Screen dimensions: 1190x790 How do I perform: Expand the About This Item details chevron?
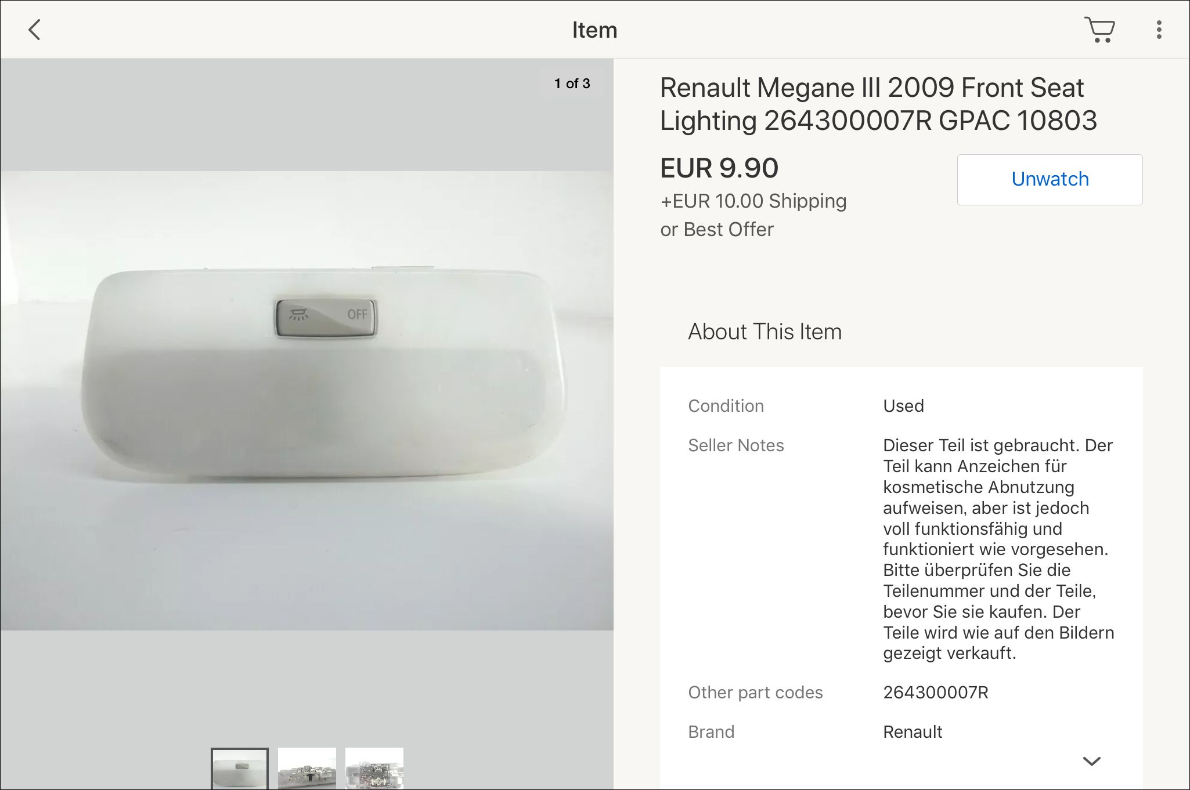pos(1091,761)
